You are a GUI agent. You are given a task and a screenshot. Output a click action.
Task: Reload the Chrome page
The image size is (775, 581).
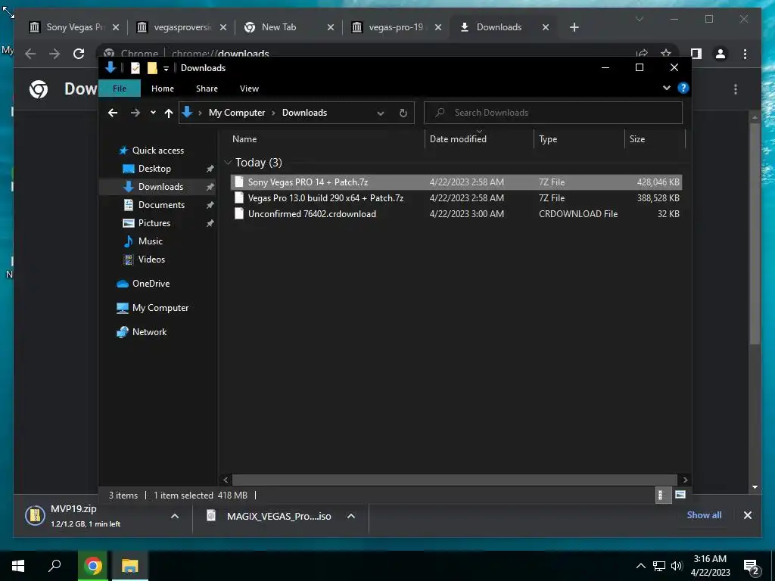tap(79, 54)
